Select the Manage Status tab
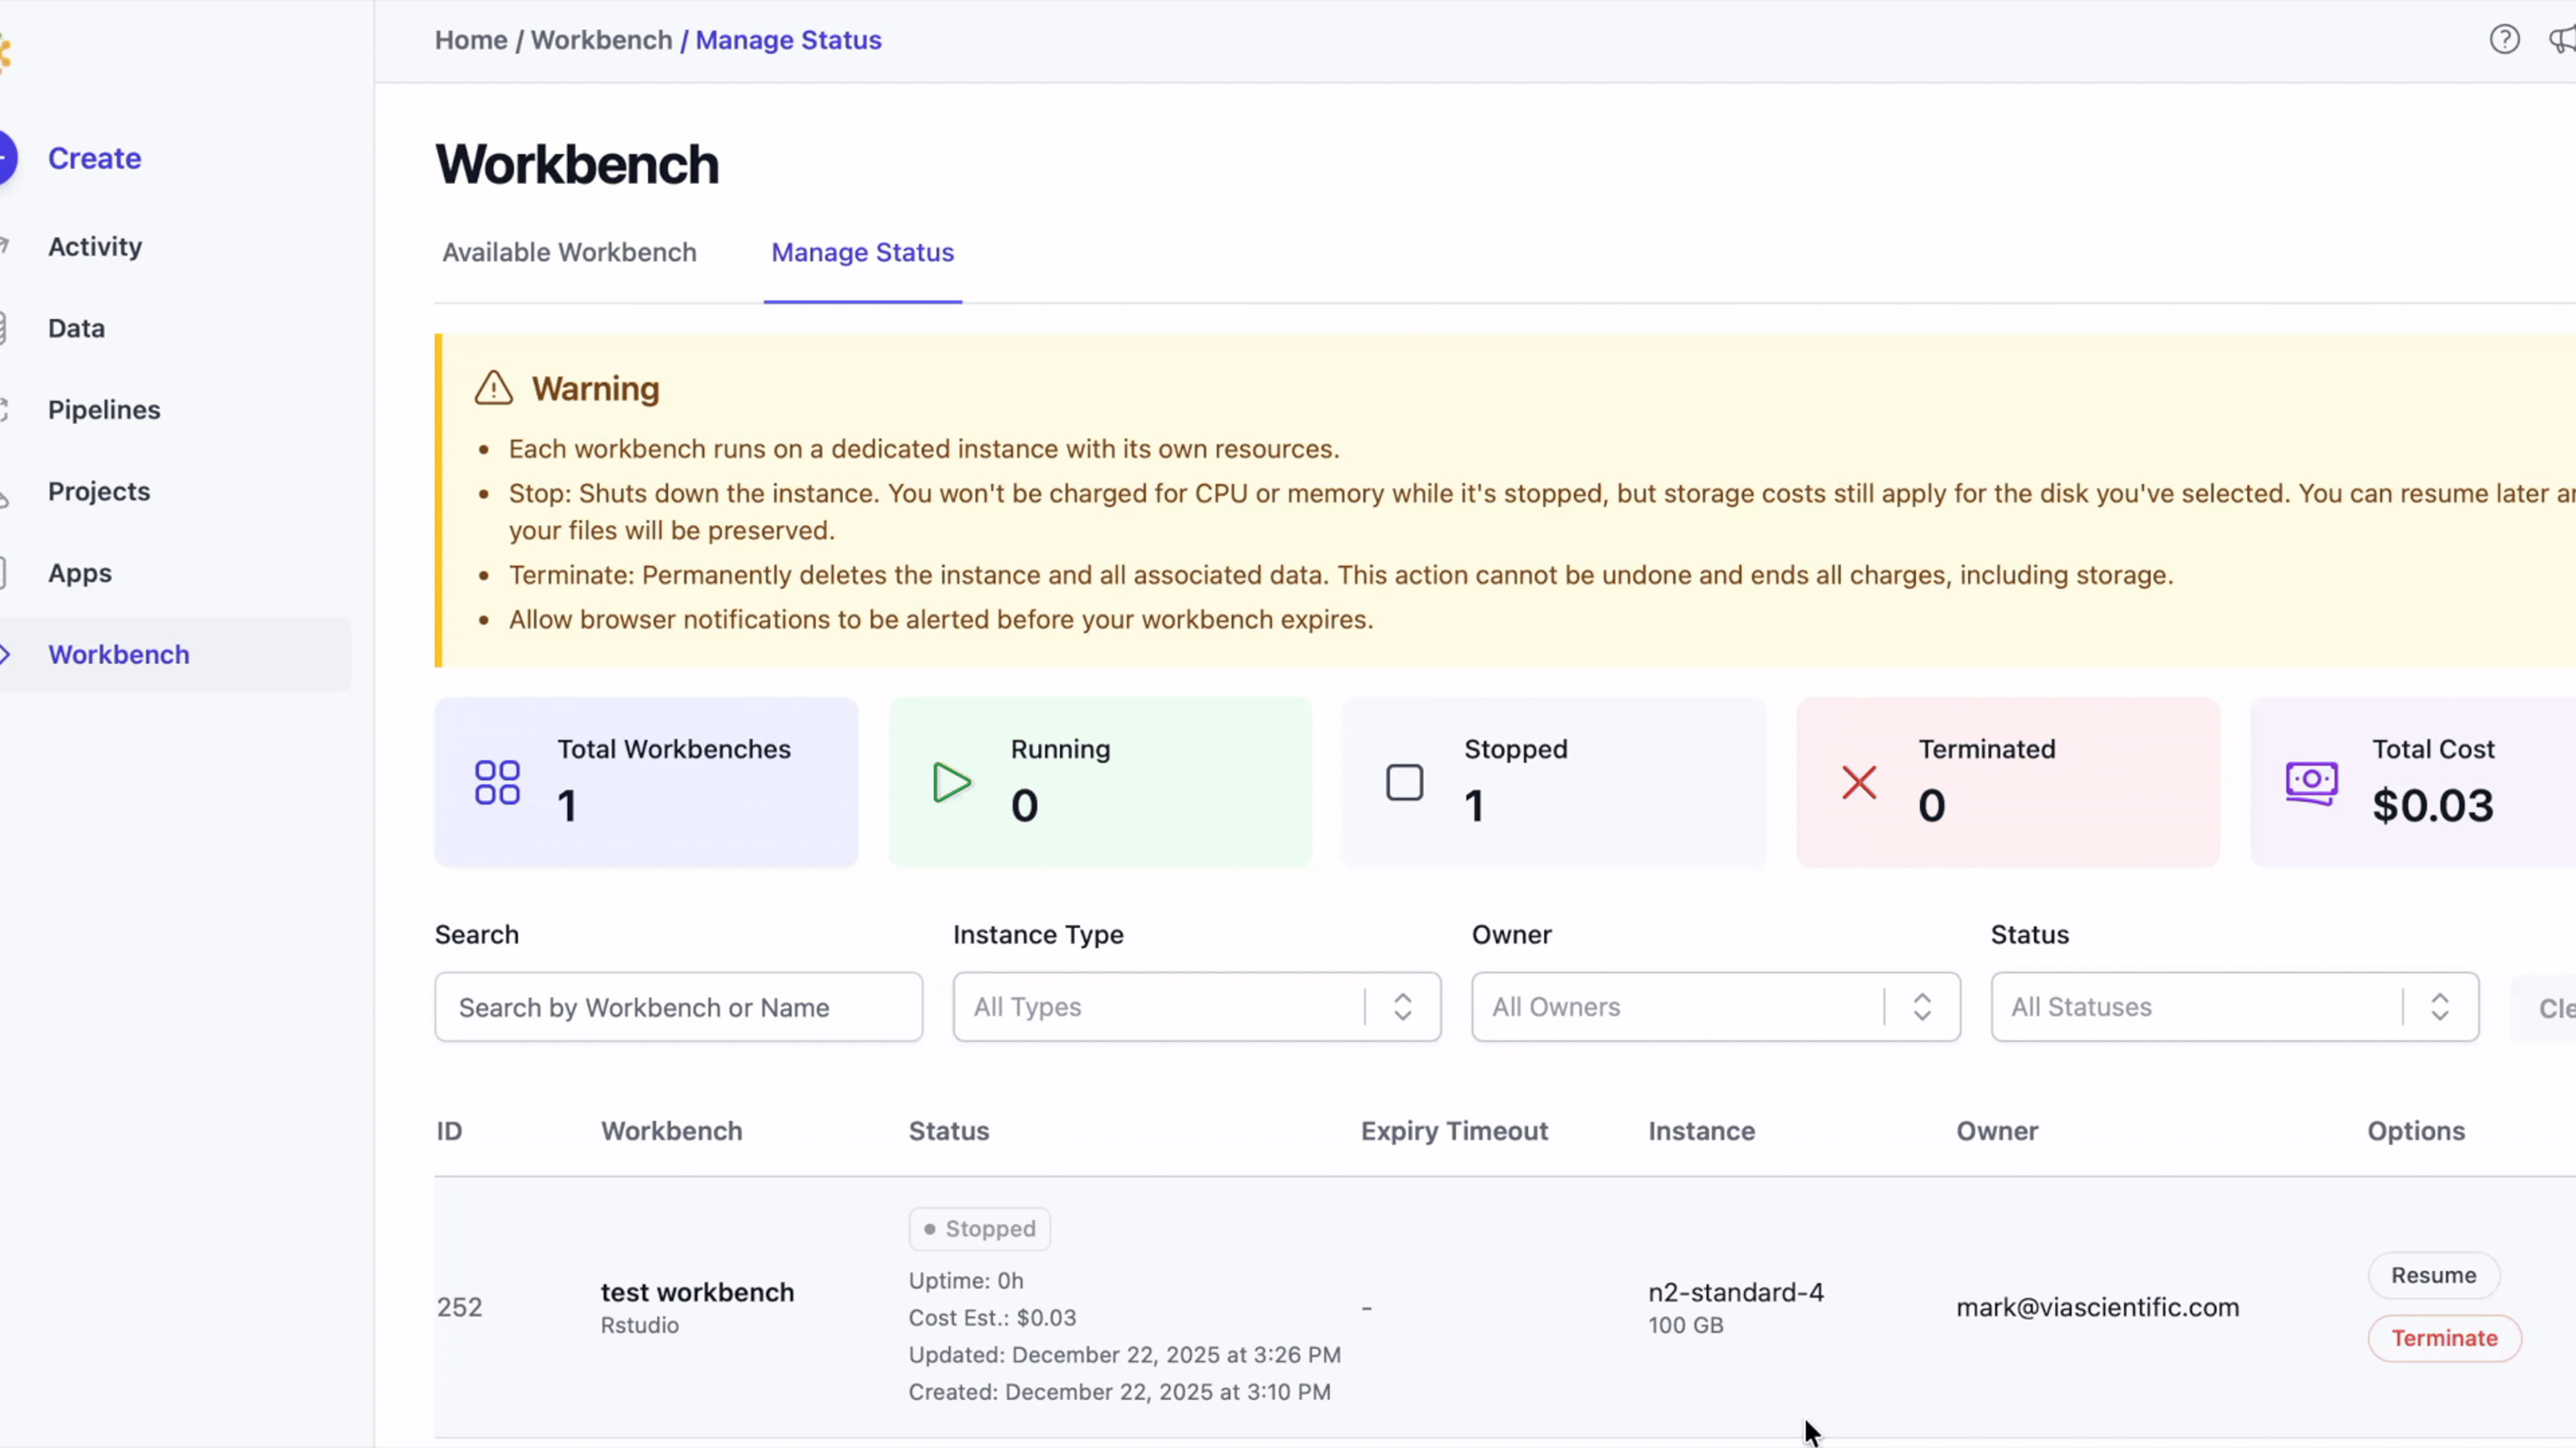 coord(862,252)
